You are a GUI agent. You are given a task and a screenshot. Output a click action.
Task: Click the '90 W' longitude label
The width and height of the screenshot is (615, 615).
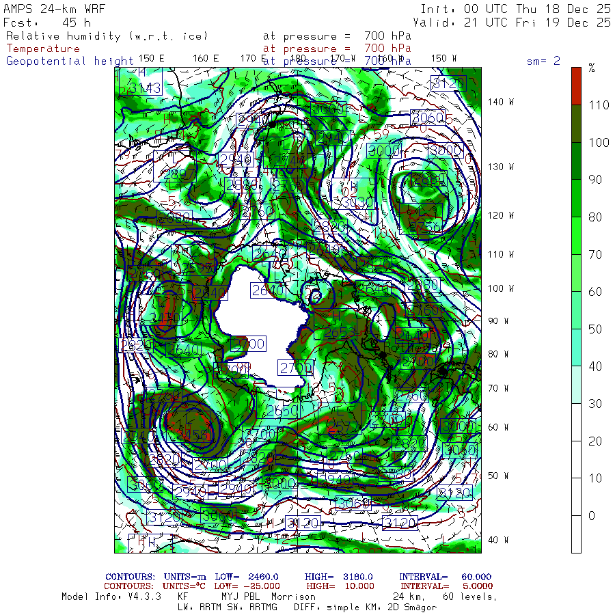[x=498, y=321]
